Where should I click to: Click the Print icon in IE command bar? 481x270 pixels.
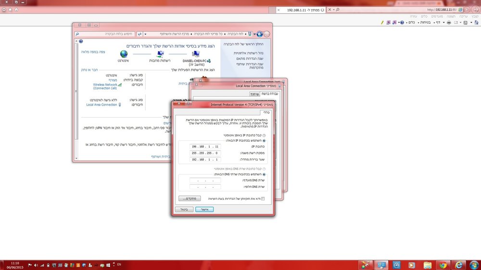(x=449, y=23)
